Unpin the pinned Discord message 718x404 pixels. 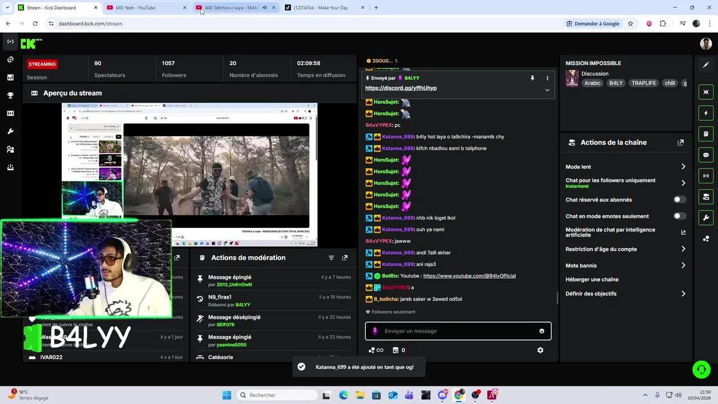click(x=532, y=78)
